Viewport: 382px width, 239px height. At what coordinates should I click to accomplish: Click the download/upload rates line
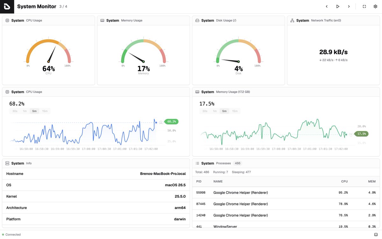point(333,60)
